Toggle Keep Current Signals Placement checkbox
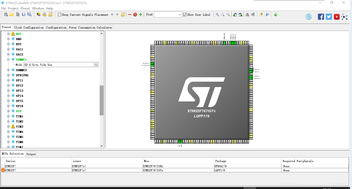Screen dimensions: 352x189 tap(60, 15)
